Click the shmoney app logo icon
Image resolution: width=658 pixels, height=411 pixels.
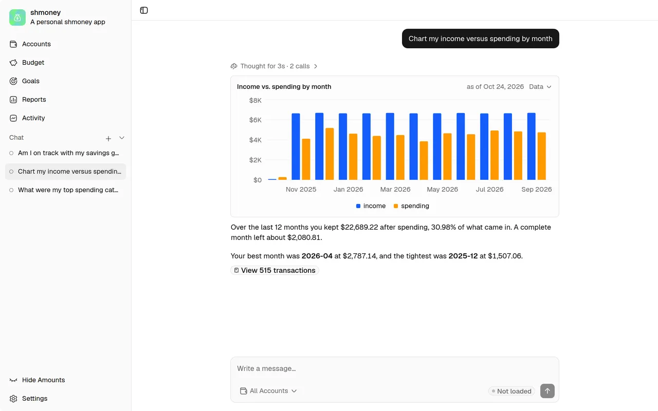[17, 17]
